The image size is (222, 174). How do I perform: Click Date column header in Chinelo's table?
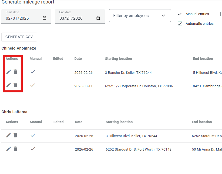point(78,58)
